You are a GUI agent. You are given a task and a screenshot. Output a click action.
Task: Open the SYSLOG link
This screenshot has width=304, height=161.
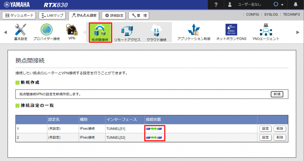coord(271,15)
